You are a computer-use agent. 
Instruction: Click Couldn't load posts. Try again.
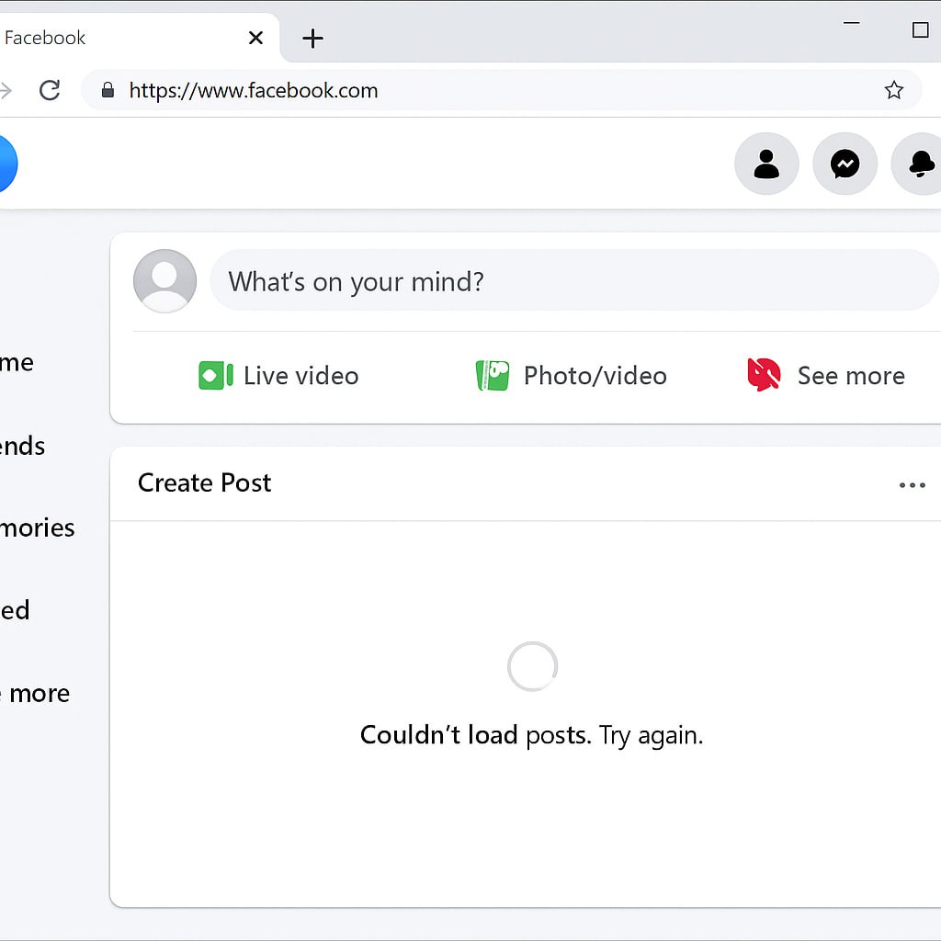[532, 735]
